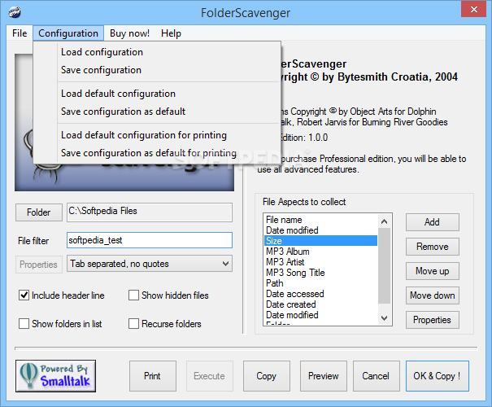Select MP3 Song Title in the list
The width and height of the screenshot is (492, 407).
(320, 273)
